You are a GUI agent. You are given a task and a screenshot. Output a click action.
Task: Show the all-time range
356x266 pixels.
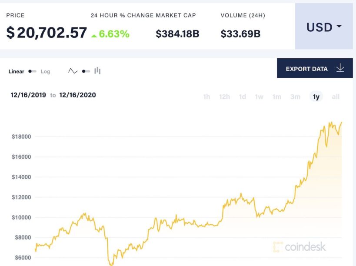[x=336, y=97]
